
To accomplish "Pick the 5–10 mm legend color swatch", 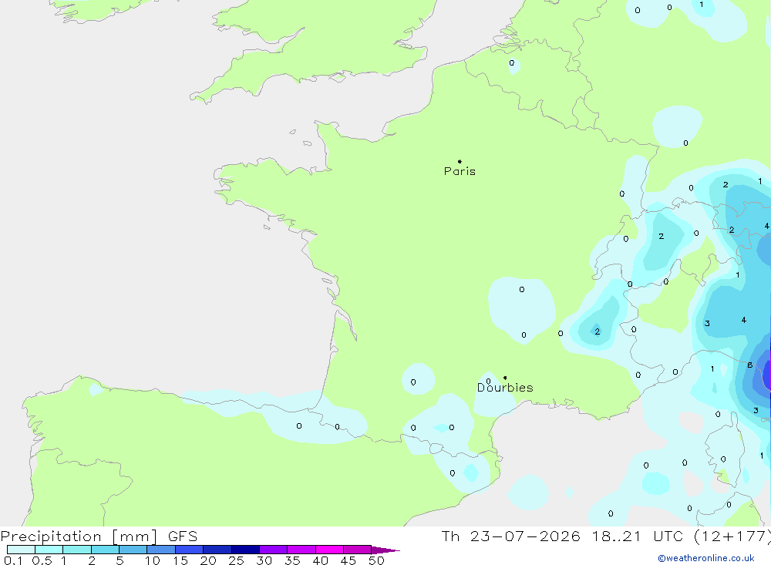I will click(x=133, y=550).
